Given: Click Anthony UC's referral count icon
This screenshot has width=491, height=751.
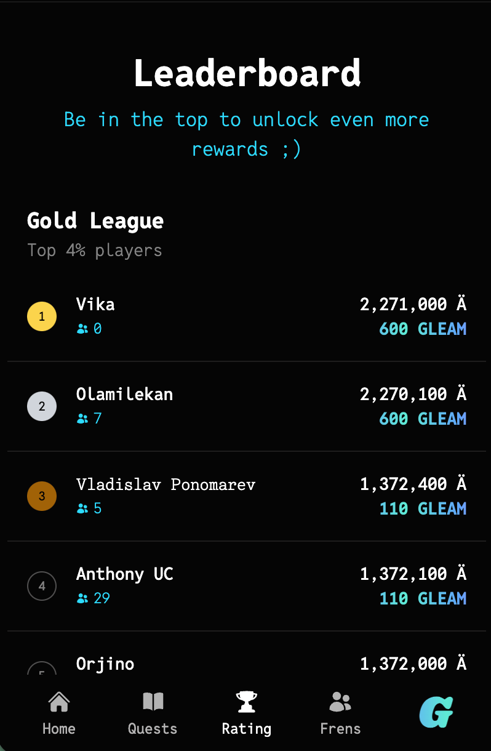Looking at the screenshot, I should pyautogui.click(x=82, y=598).
